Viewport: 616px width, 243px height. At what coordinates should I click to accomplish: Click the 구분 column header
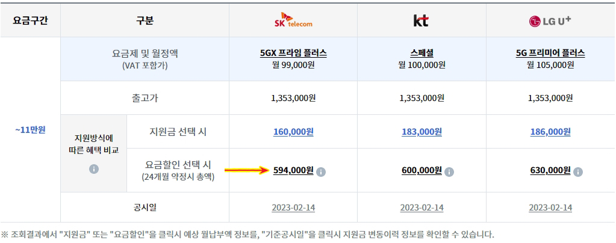[x=145, y=20]
